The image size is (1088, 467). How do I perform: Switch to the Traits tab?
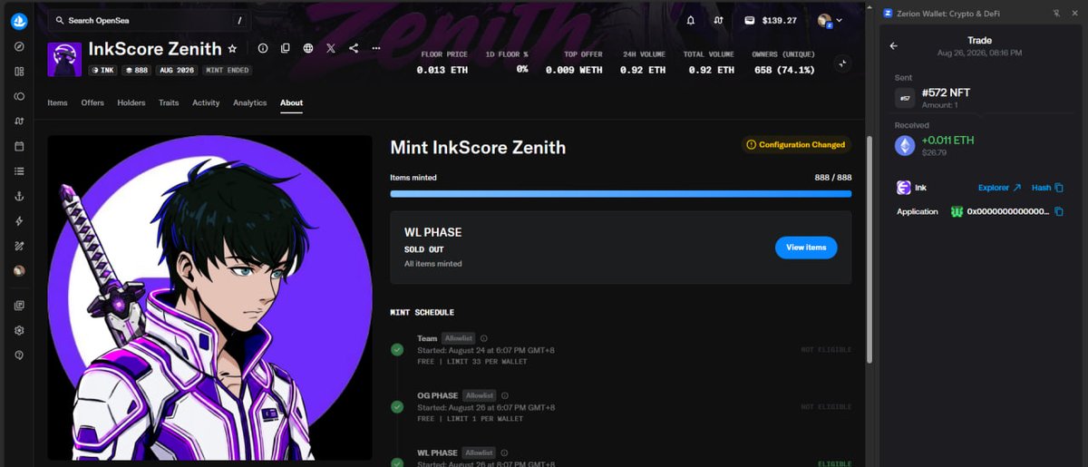pyautogui.click(x=169, y=102)
